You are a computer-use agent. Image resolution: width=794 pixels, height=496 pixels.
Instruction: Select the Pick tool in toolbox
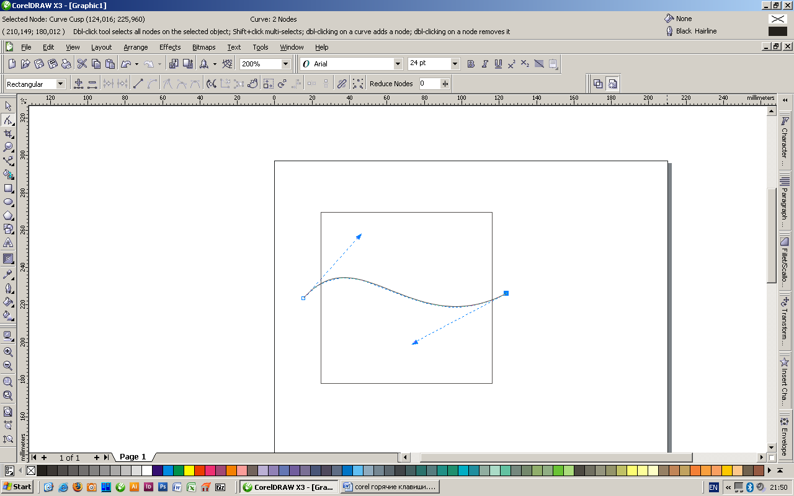pyautogui.click(x=8, y=106)
